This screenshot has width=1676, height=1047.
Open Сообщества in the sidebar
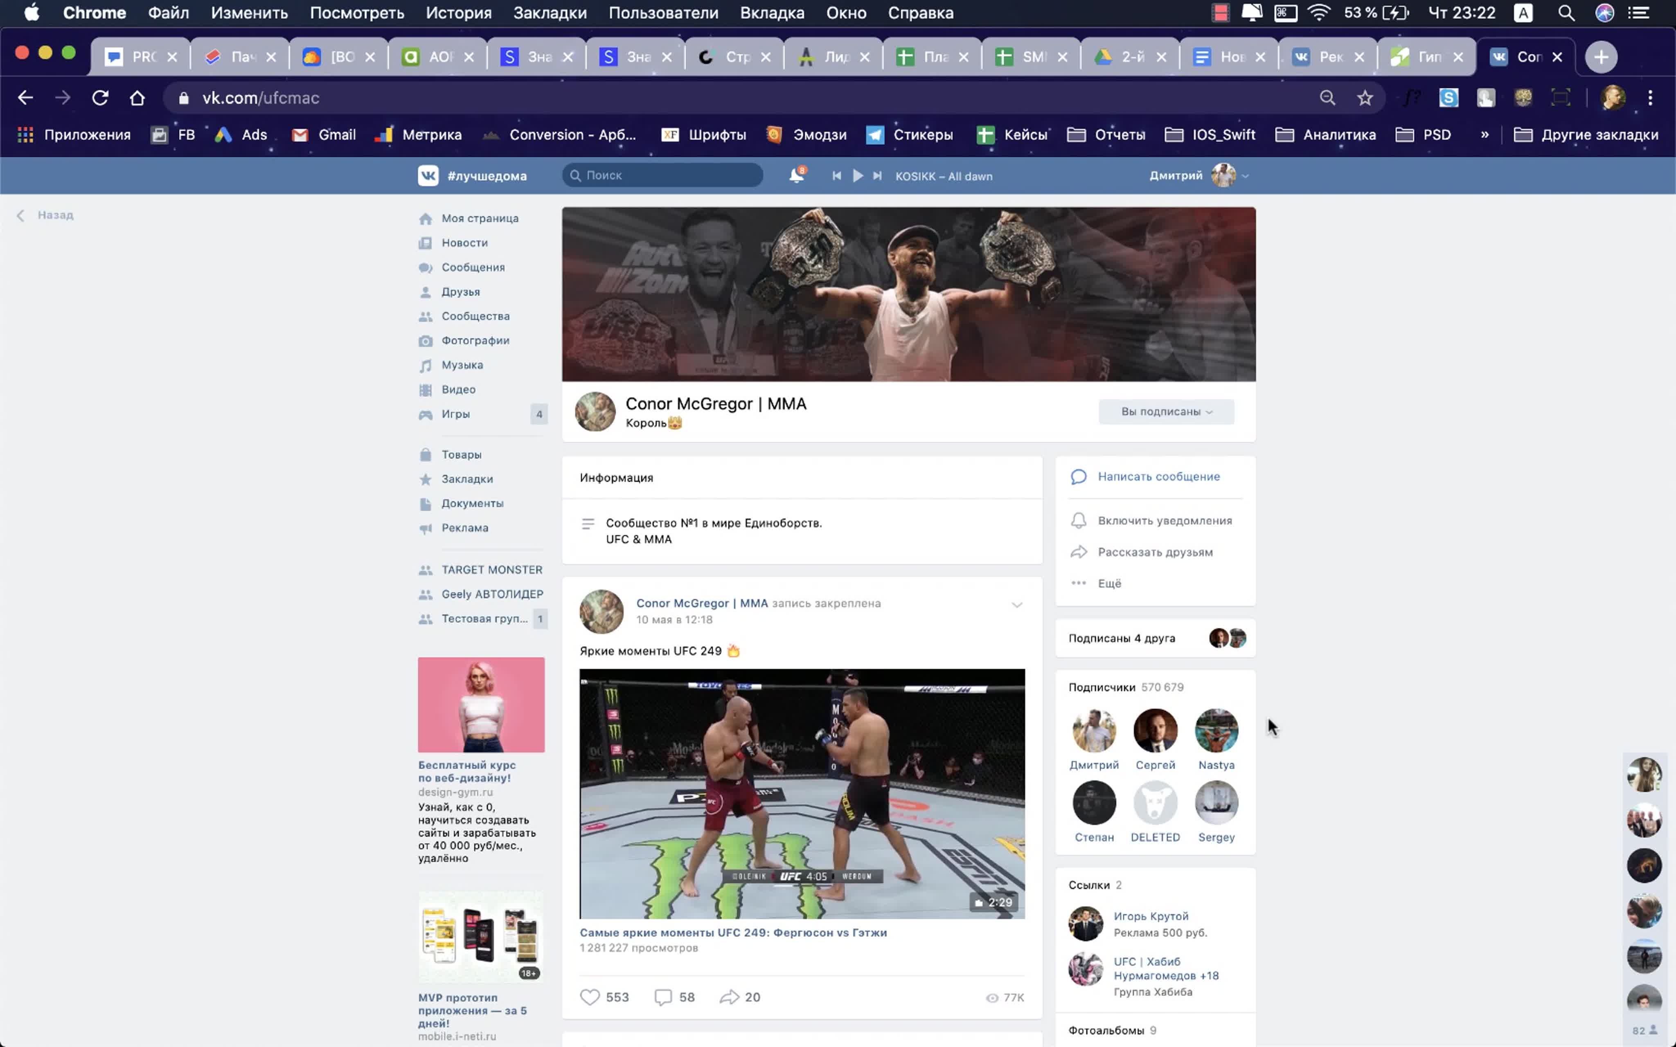pos(475,316)
